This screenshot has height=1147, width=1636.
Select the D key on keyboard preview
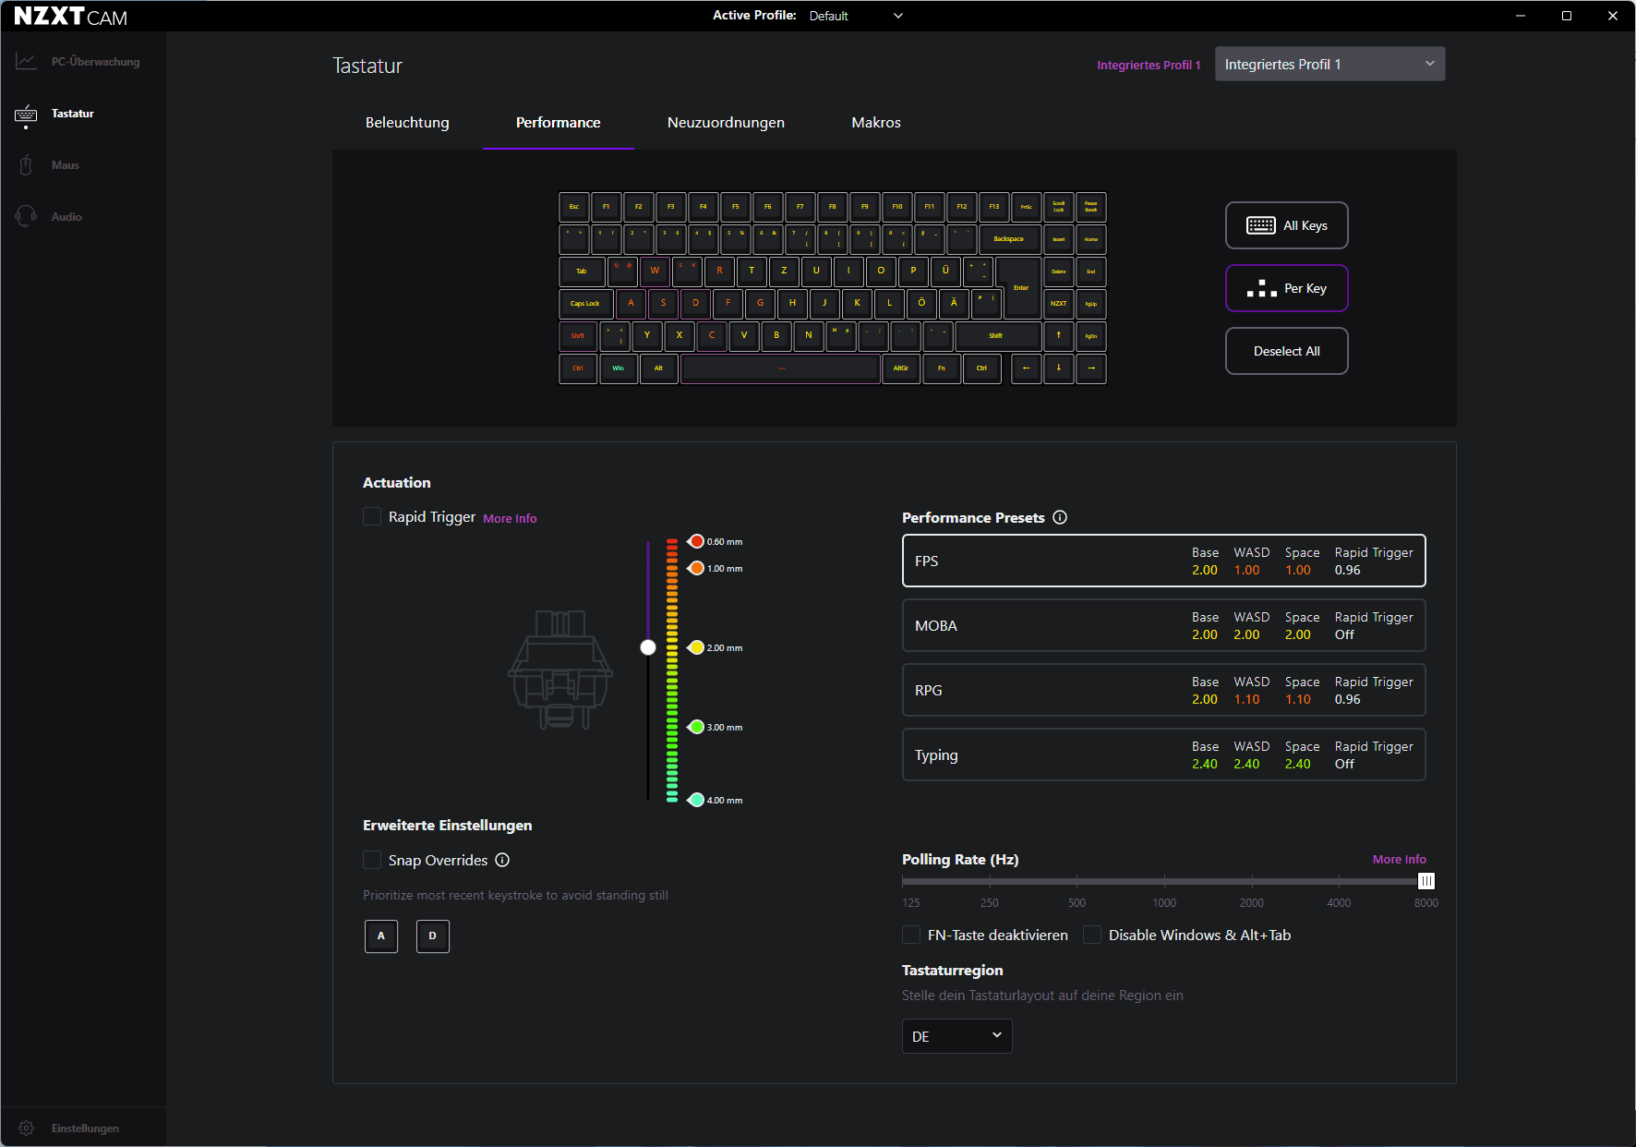[696, 304]
